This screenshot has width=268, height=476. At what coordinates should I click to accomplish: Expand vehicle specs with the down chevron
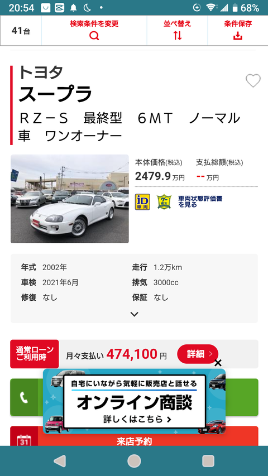click(135, 314)
